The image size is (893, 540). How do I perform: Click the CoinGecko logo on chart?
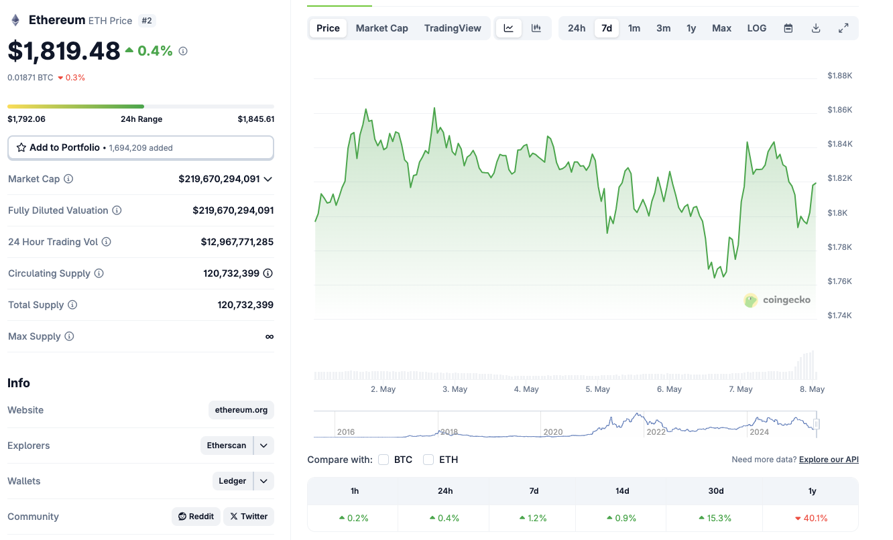777,300
